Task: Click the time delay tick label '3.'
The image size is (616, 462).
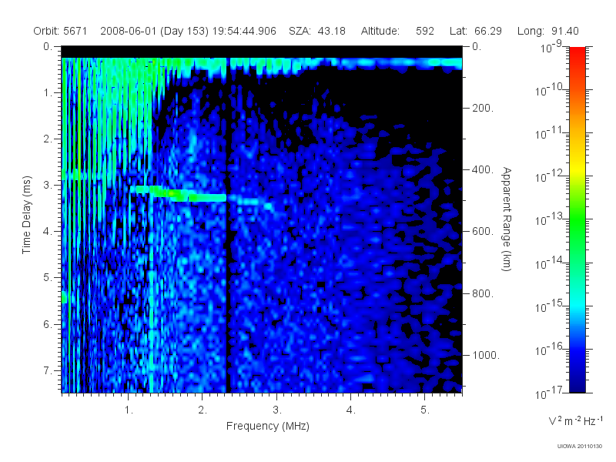Action: click(48, 185)
